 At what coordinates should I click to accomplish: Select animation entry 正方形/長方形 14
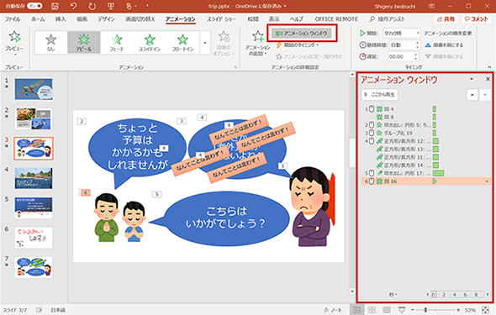pos(425,165)
